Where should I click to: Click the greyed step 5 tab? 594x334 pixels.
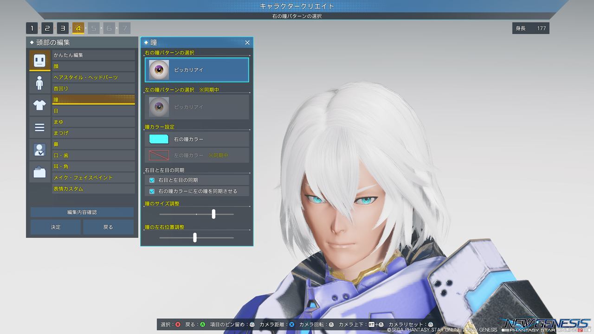pos(93,28)
